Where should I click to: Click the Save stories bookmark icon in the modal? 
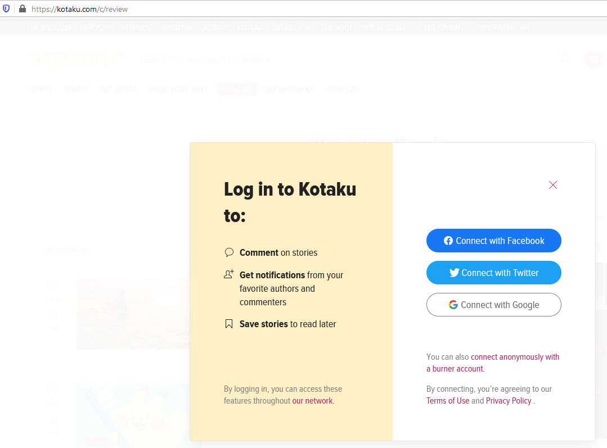(228, 323)
